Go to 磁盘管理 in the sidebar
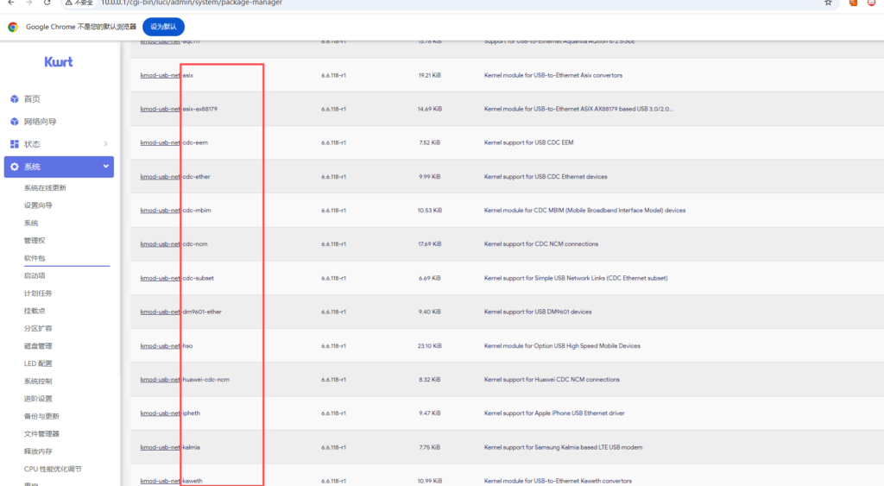Viewport: 884px width, 486px height. (38, 346)
